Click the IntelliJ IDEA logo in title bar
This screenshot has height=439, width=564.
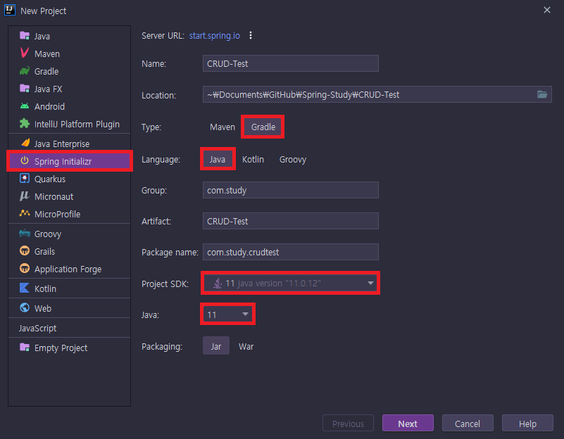(10, 10)
